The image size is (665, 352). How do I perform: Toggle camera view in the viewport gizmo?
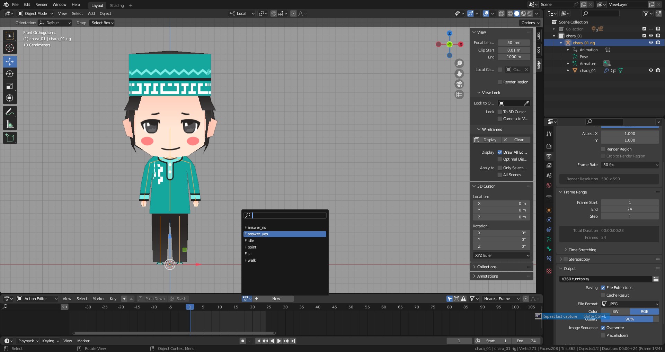[x=459, y=84]
